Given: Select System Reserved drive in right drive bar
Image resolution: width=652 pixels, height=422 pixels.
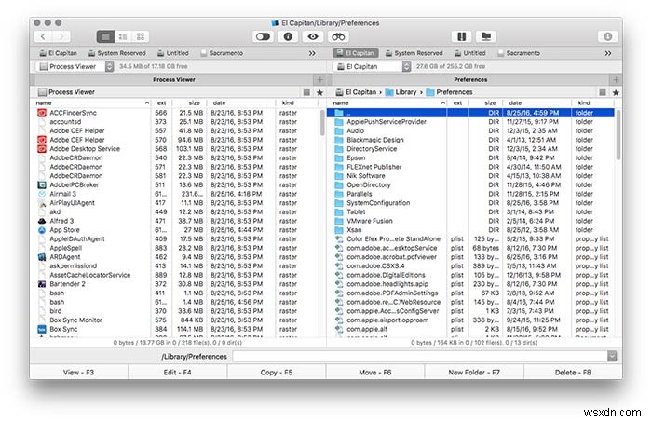Looking at the screenshot, I should [x=414, y=53].
